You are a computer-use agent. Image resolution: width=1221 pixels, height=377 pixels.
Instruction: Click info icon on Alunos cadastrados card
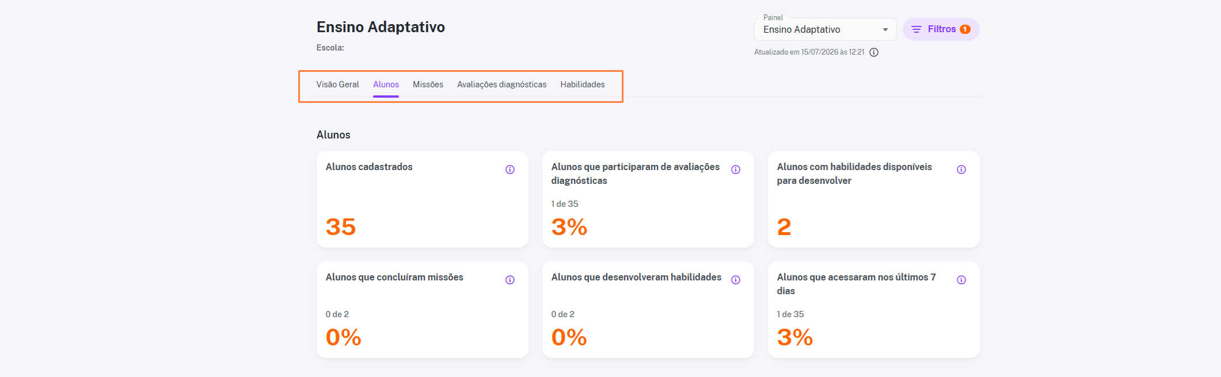pyautogui.click(x=510, y=170)
